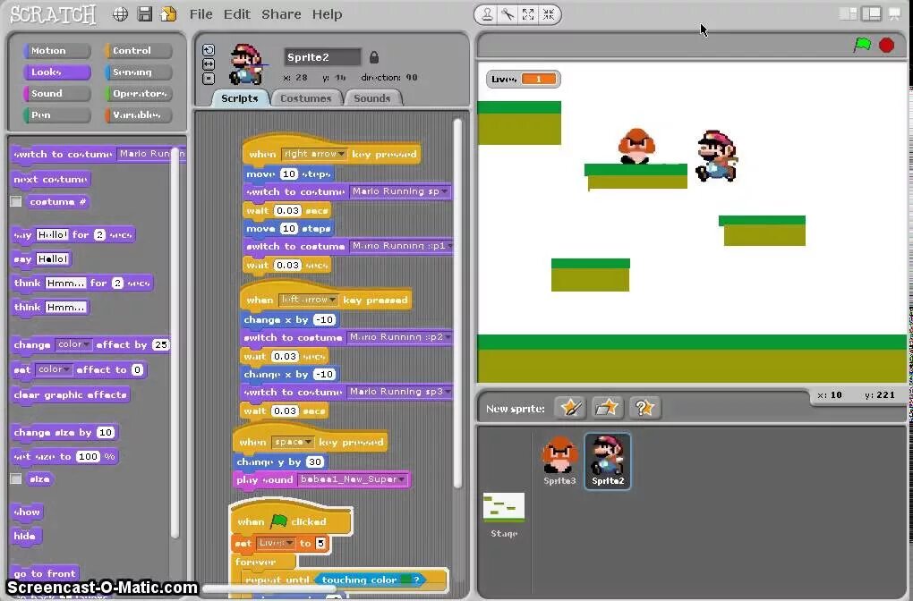Select Sprite2 Mario thumbnail
This screenshot has width=913, height=601.
coord(607,461)
